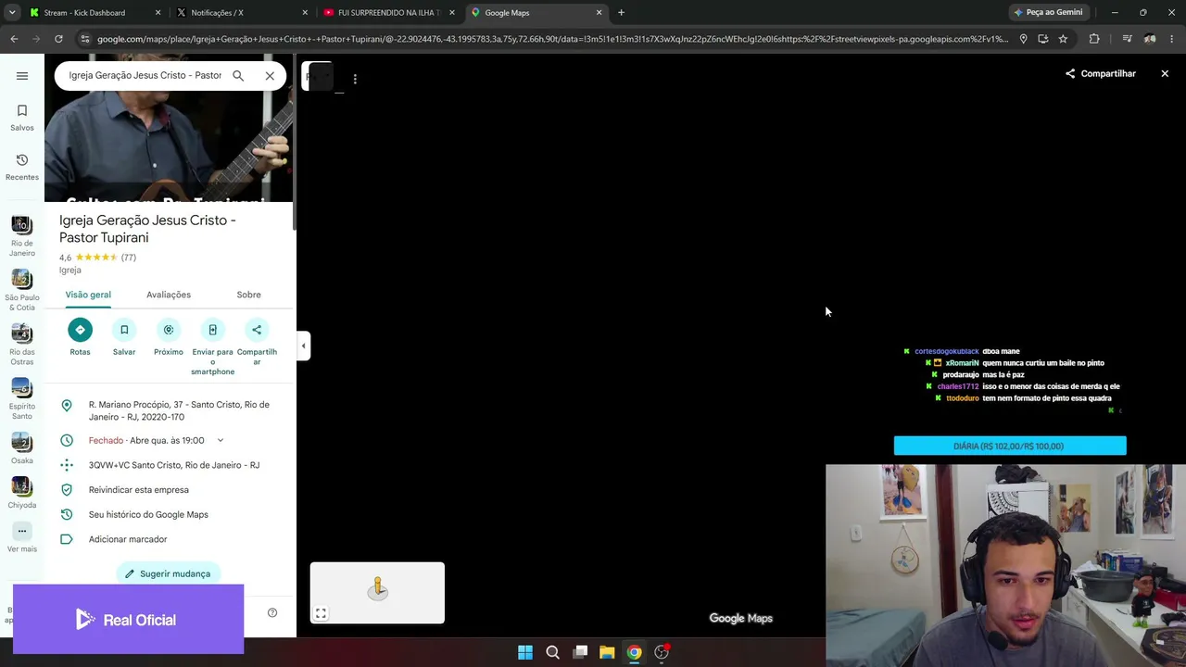Open Task View on the taskbar
1186x667 pixels.
click(x=580, y=652)
